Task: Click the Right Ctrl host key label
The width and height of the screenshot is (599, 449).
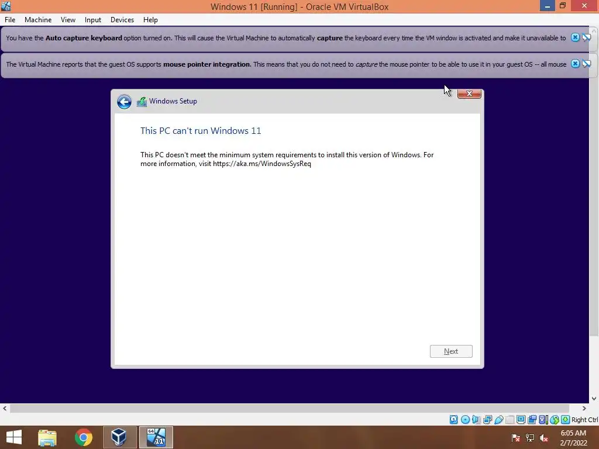Action: [x=584, y=420]
